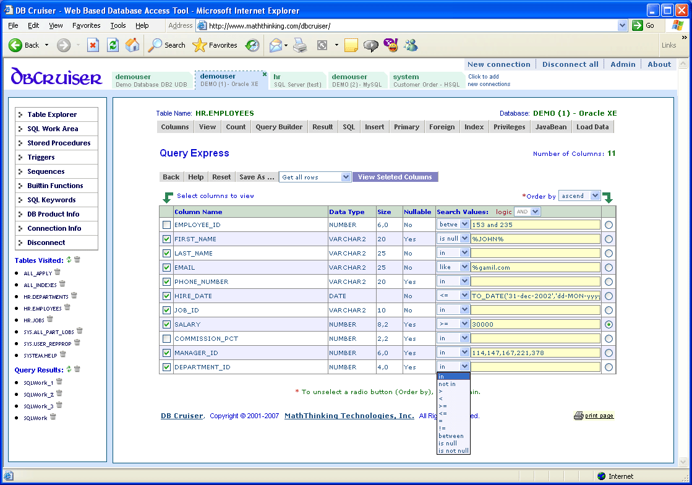Click the LAST_NAME search value field
The image size is (692, 485).
coord(535,253)
